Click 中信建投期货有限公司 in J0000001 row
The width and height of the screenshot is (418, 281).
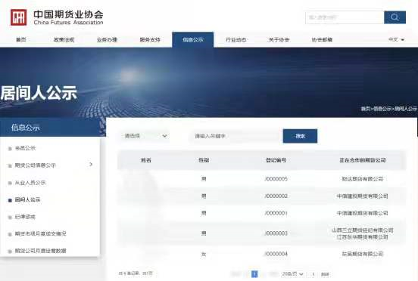point(363,213)
